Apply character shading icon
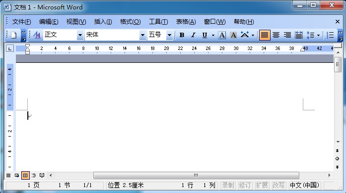 click(x=233, y=35)
